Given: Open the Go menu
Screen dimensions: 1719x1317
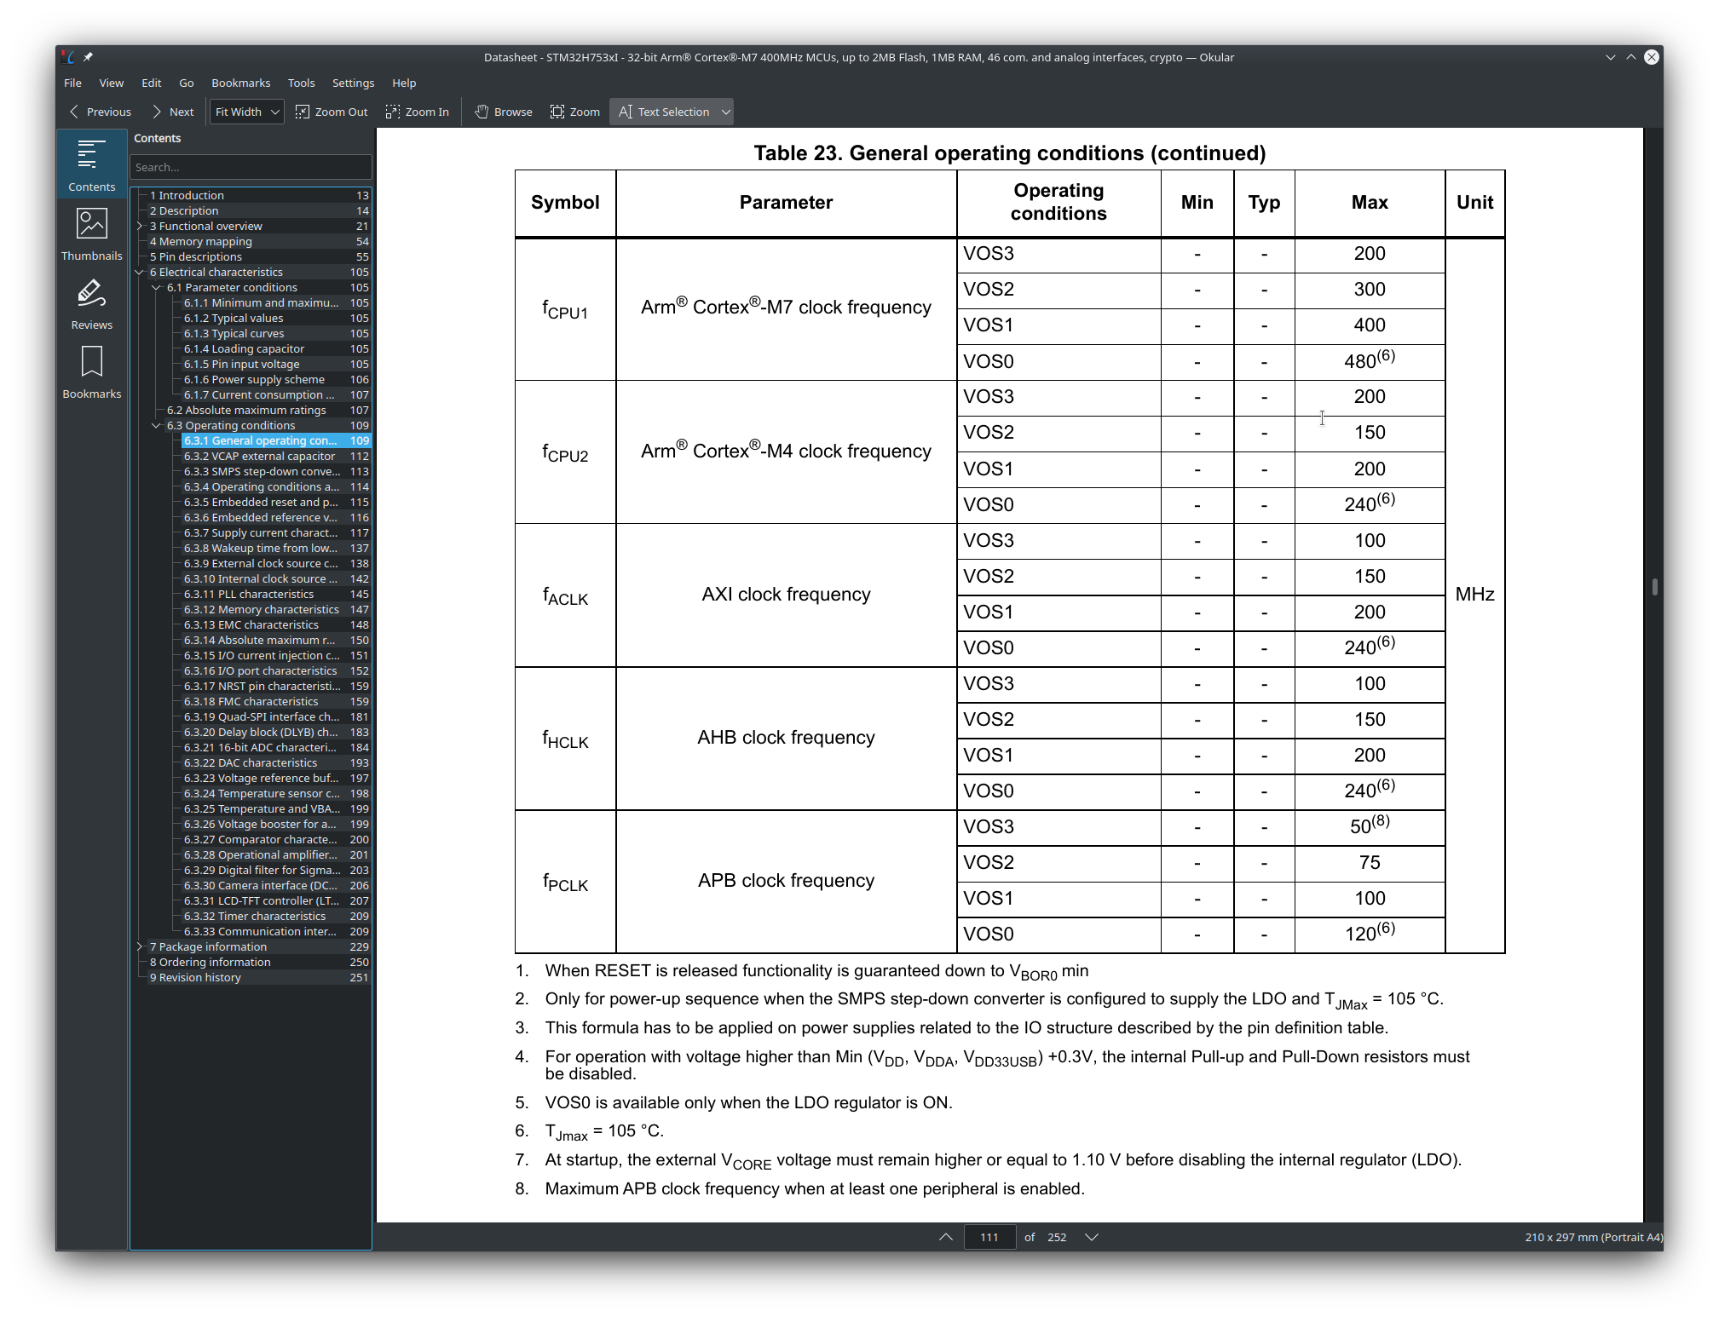Looking at the screenshot, I should 186,83.
